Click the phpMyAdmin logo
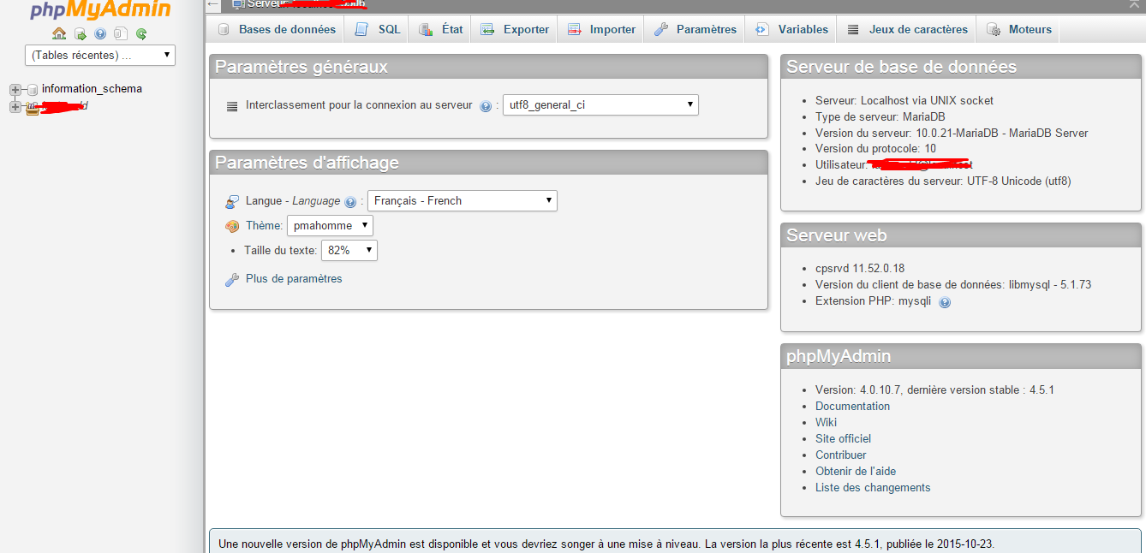The height and width of the screenshot is (553, 1146). [x=101, y=10]
